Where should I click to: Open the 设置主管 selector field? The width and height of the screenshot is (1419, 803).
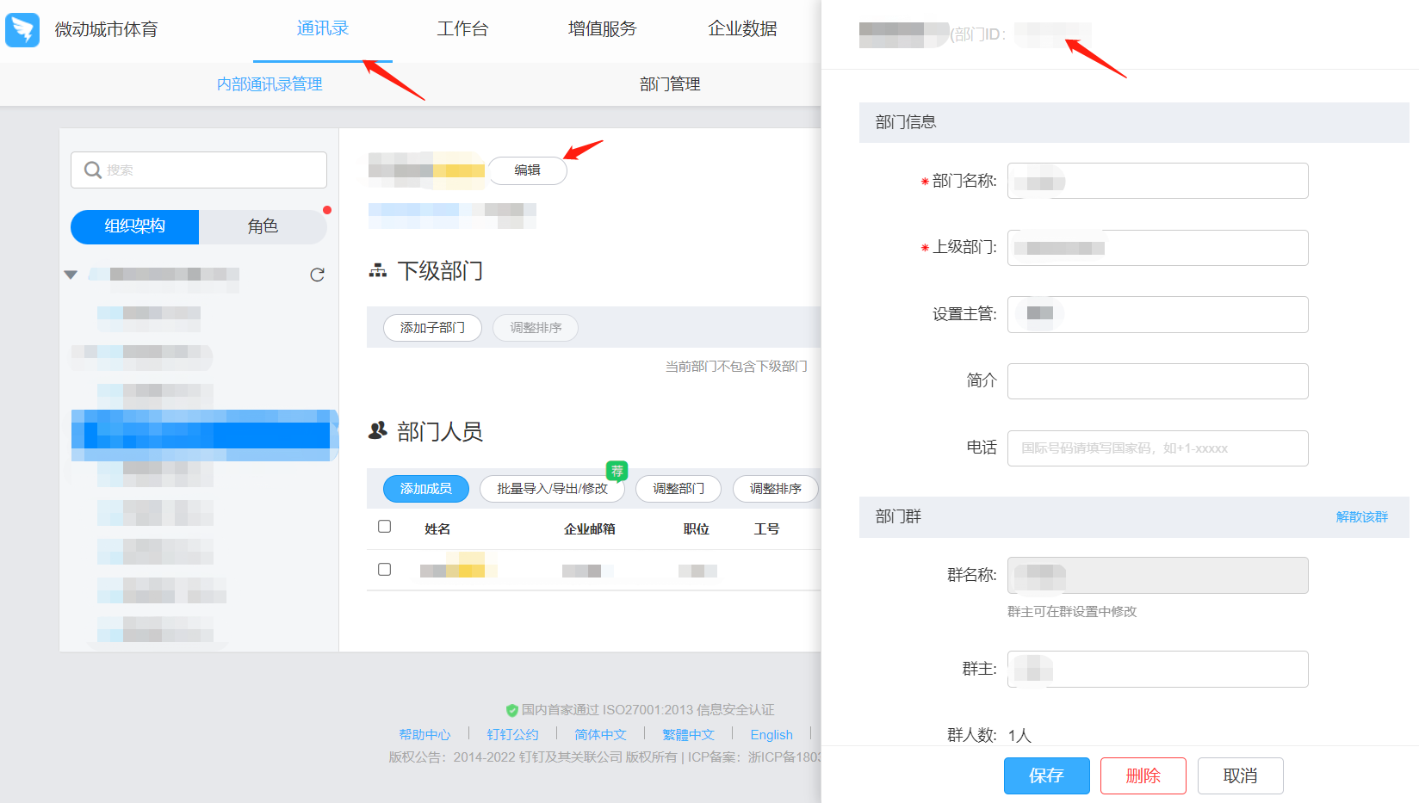(x=1157, y=314)
